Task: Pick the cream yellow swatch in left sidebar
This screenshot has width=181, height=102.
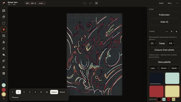Action: [4, 94]
